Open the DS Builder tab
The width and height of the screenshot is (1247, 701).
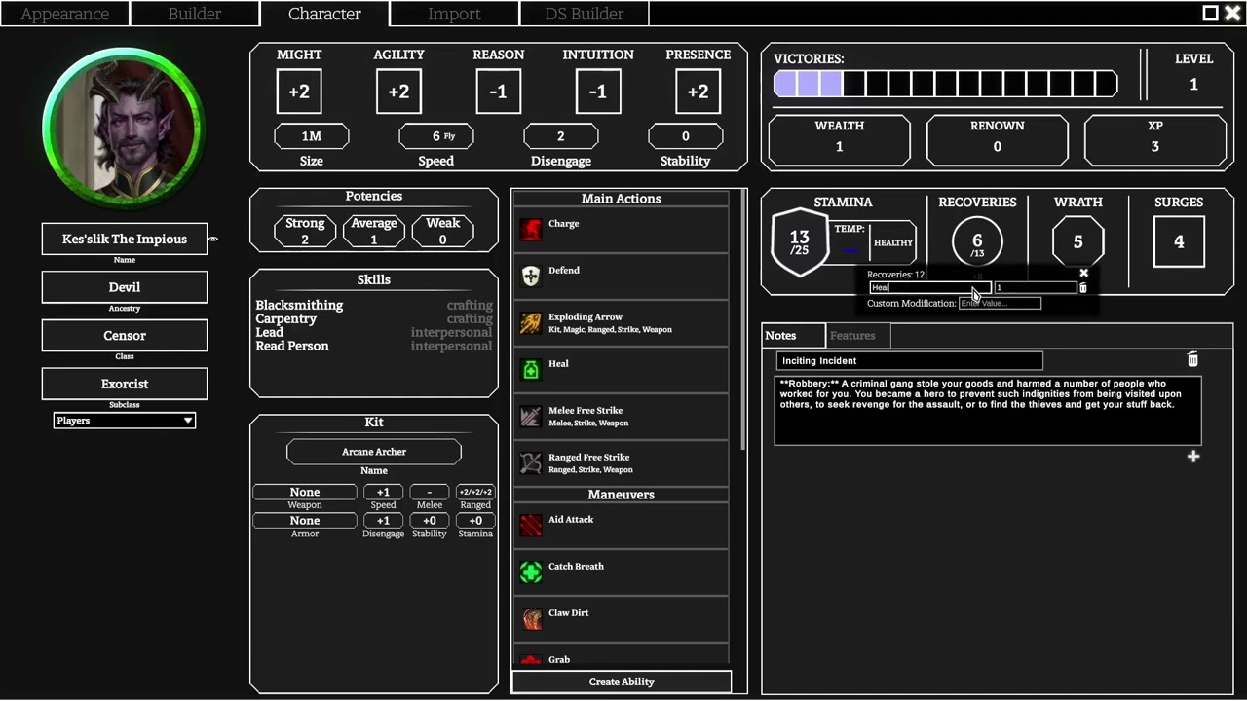(584, 14)
